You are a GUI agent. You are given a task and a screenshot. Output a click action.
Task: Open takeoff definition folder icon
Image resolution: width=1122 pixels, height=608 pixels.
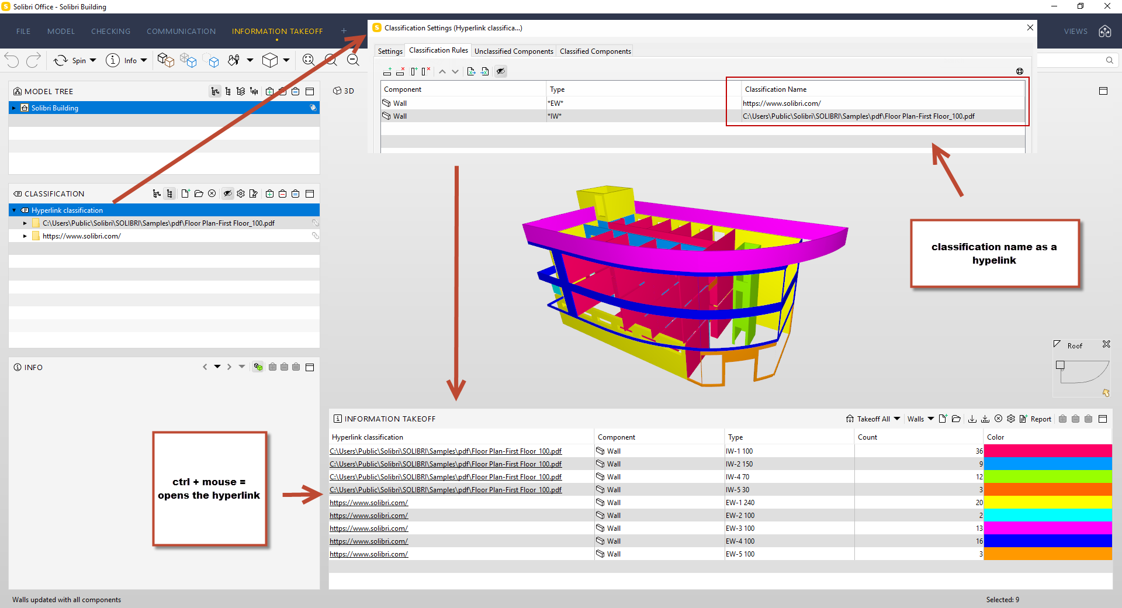coord(956,419)
